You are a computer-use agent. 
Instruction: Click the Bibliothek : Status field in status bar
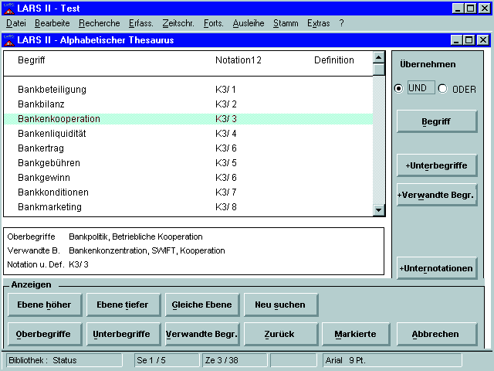pyautogui.click(x=64, y=360)
